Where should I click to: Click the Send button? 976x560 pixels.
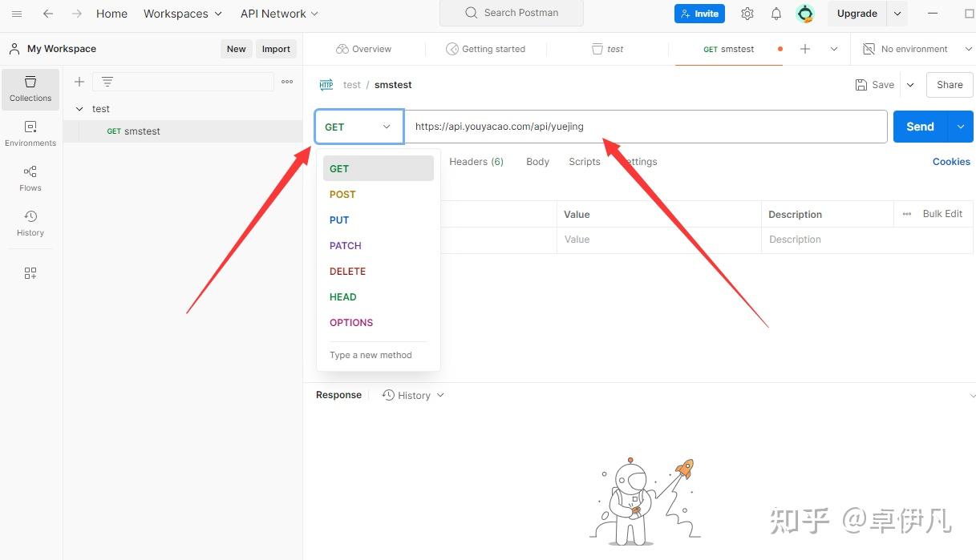921,127
